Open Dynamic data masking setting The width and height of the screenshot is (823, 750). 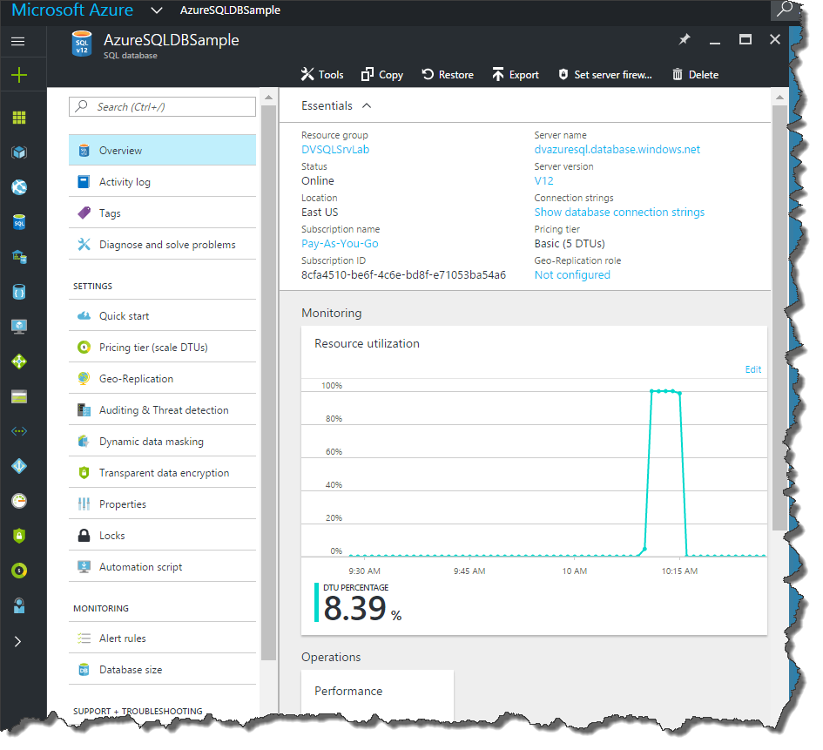pyautogui.click(x=162, y=442)
